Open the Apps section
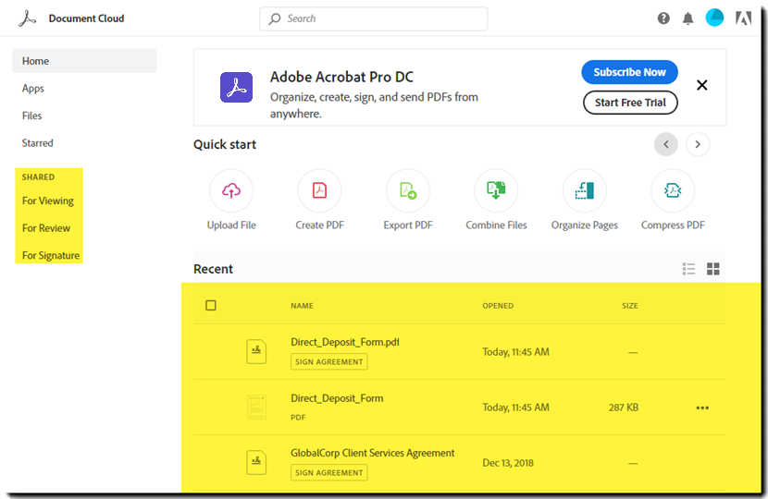The height and width of the screenshot is (499, 768). (32, 89)
